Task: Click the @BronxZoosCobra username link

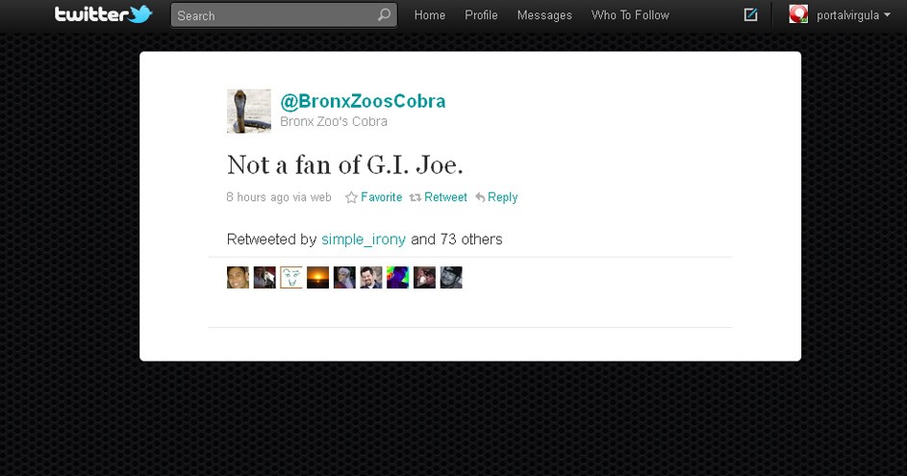Action: pos(363,101)
